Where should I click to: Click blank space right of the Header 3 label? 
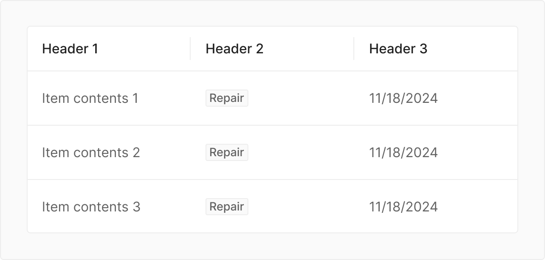(x=472, y=49)
